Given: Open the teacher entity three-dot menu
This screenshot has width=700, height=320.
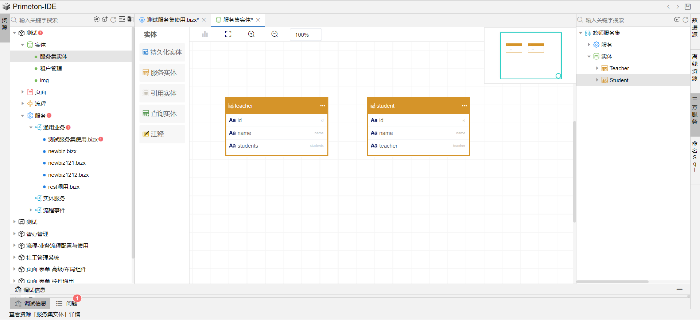Looking at the screenshot, I should 323,106.
